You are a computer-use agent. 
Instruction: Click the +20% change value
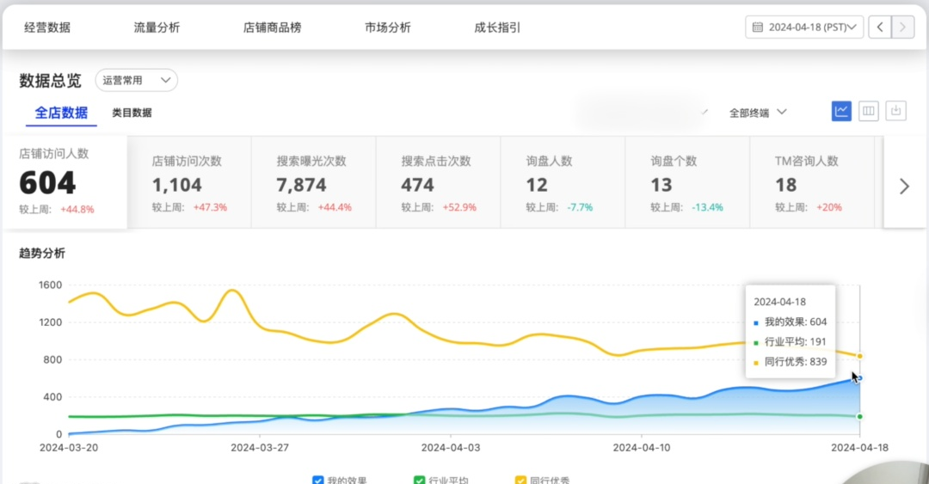pyautogui.click(x=829, y=207)
